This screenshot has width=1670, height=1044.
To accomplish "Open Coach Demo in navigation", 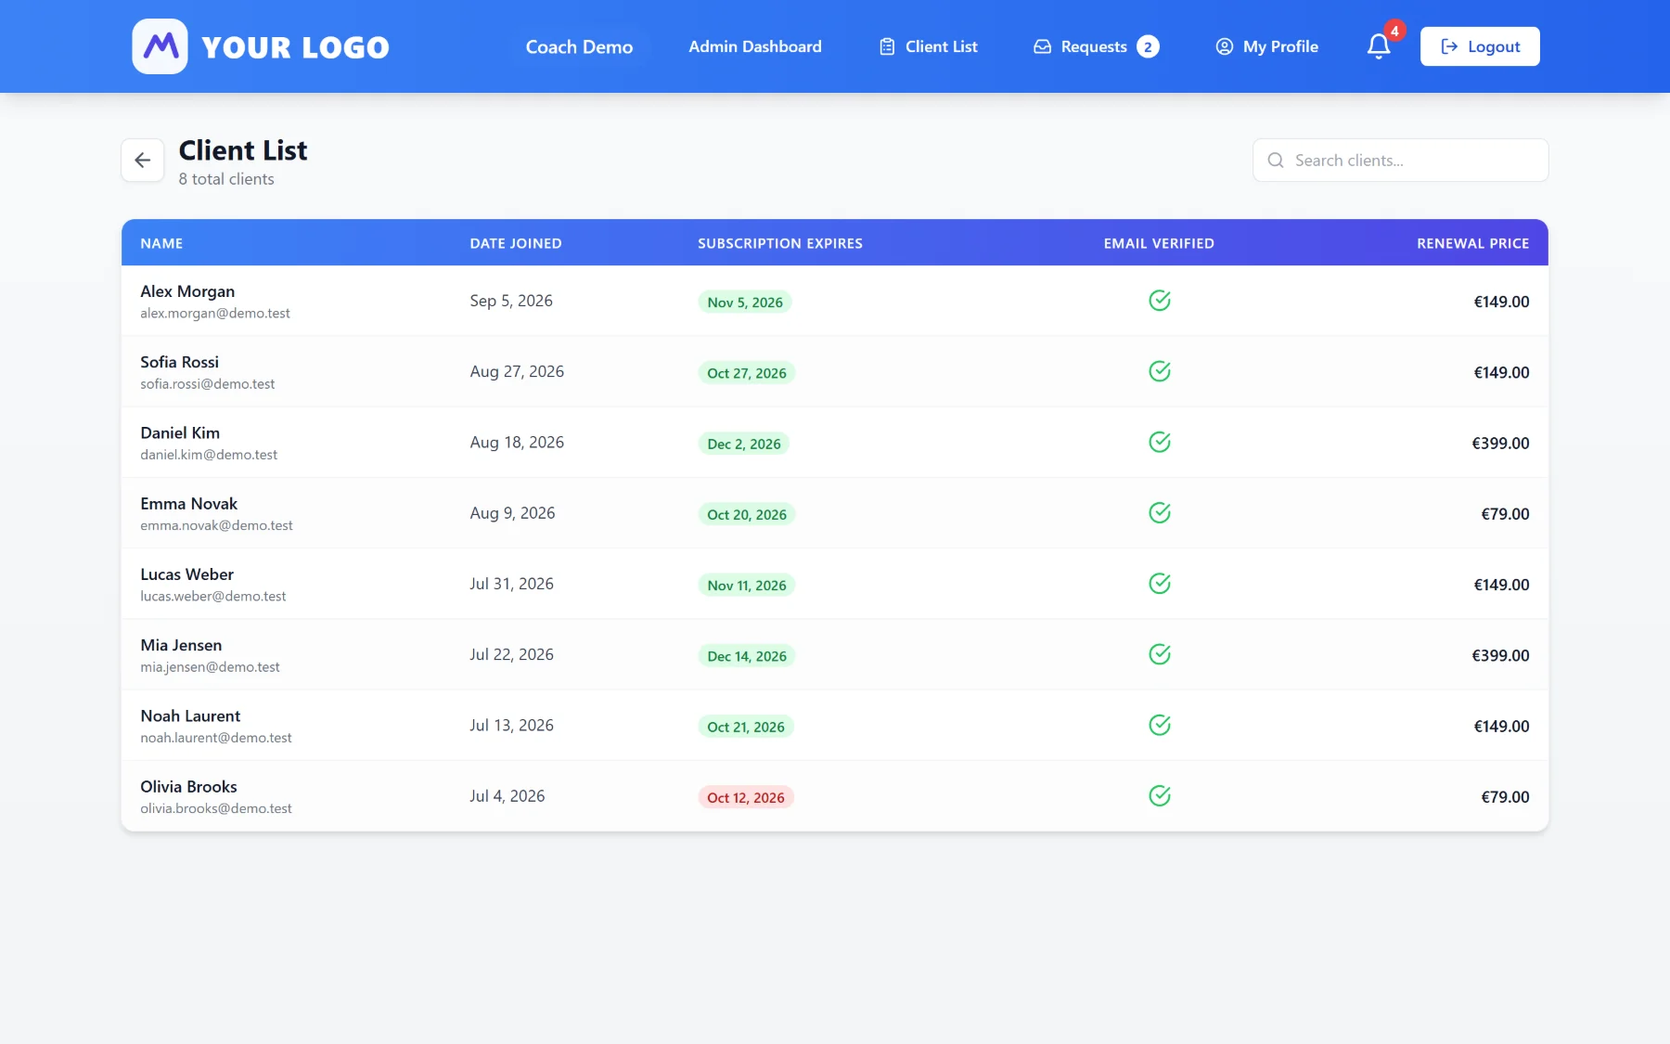I will (x=579, y=46).
